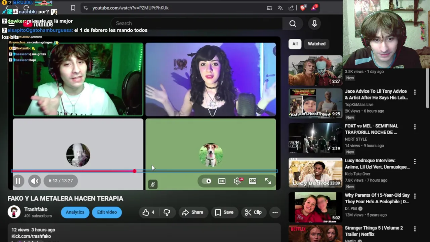Open Stranger Things 5 Trailer thumbnail
Screen dimensions: 430x242
pos(315,234)
